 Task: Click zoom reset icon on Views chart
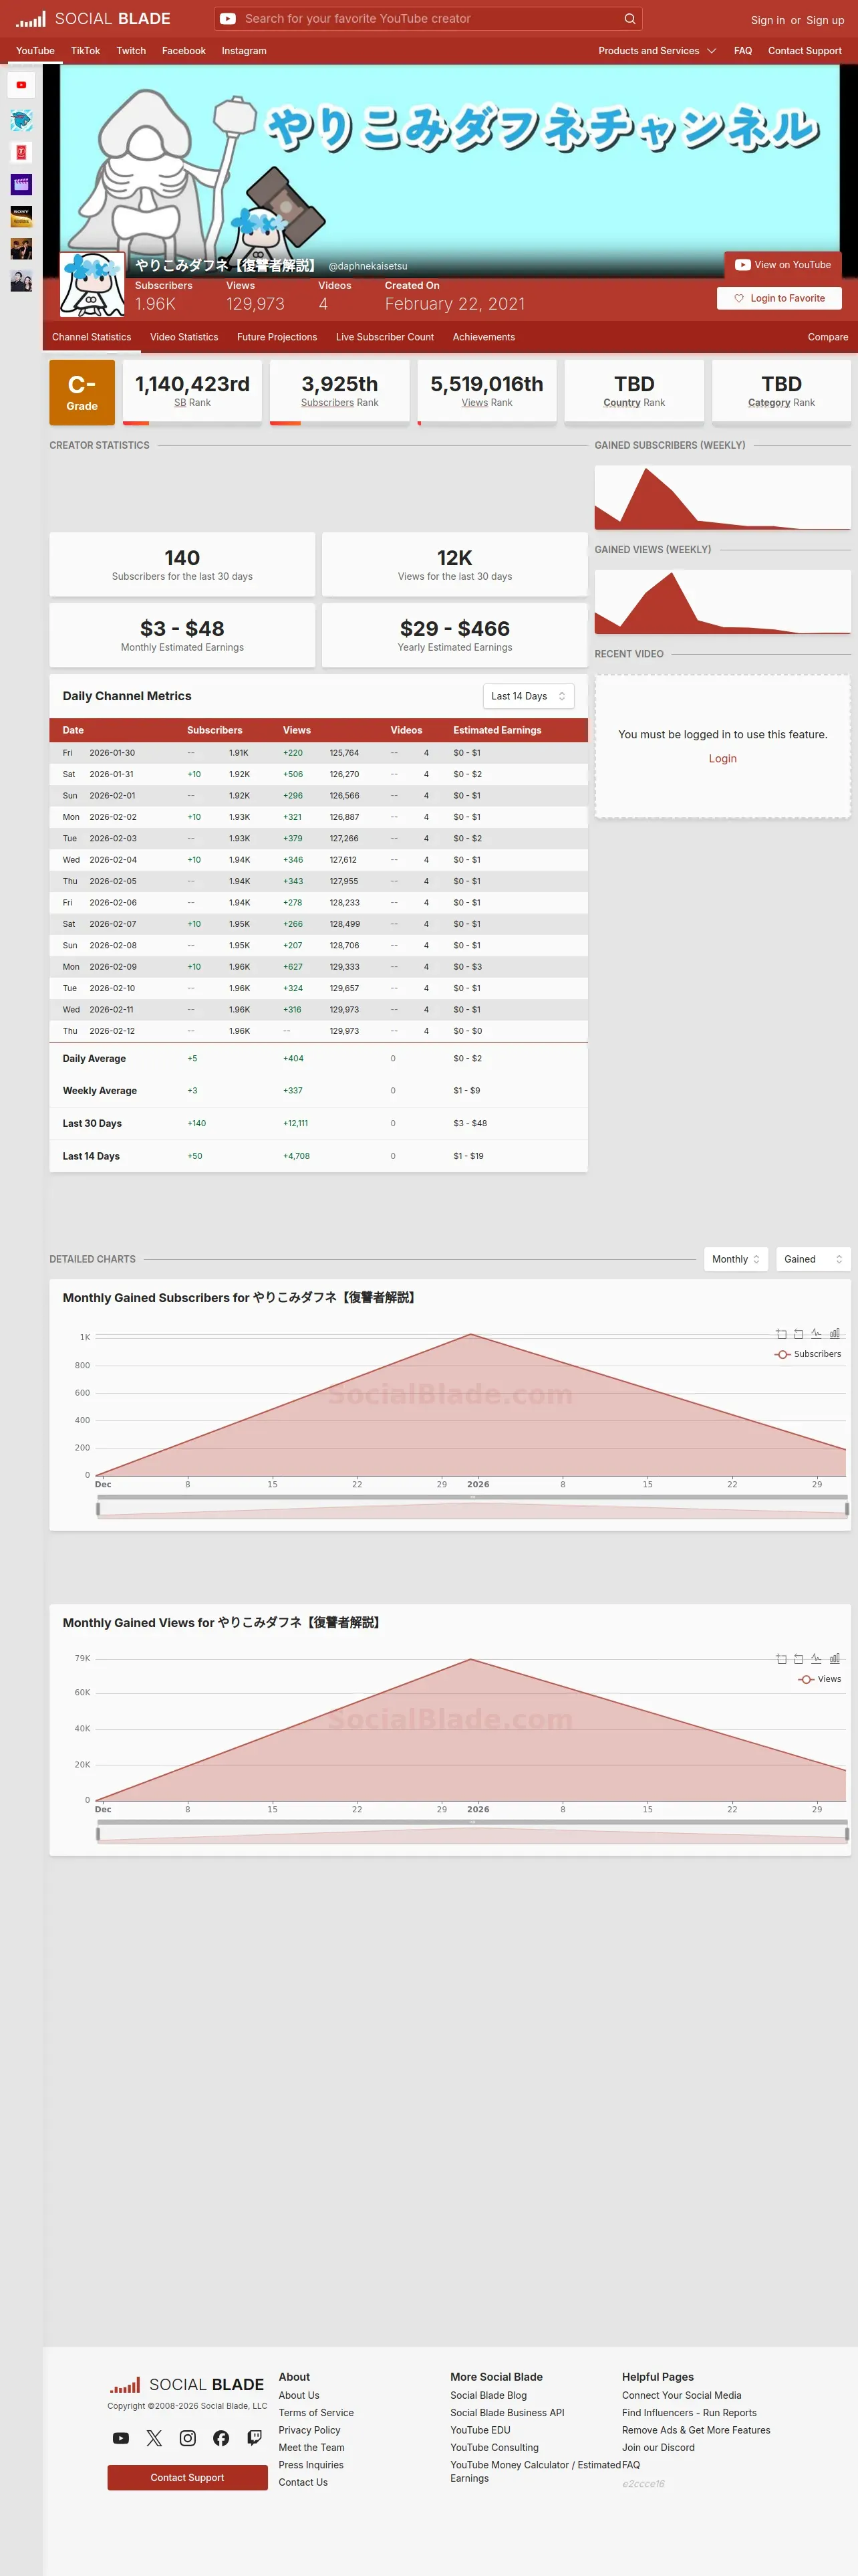(798, 1659)
